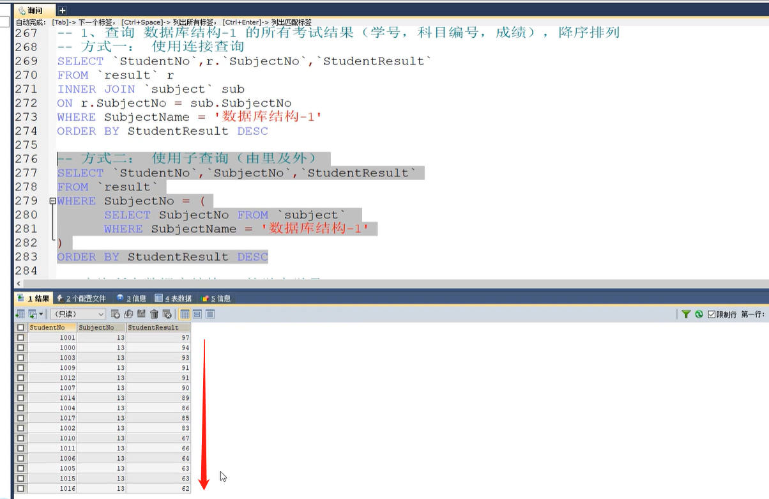Viewport: 769px width, 499px height.
Task: Sort by the StudentResult column header
Action: click(158, 327)
